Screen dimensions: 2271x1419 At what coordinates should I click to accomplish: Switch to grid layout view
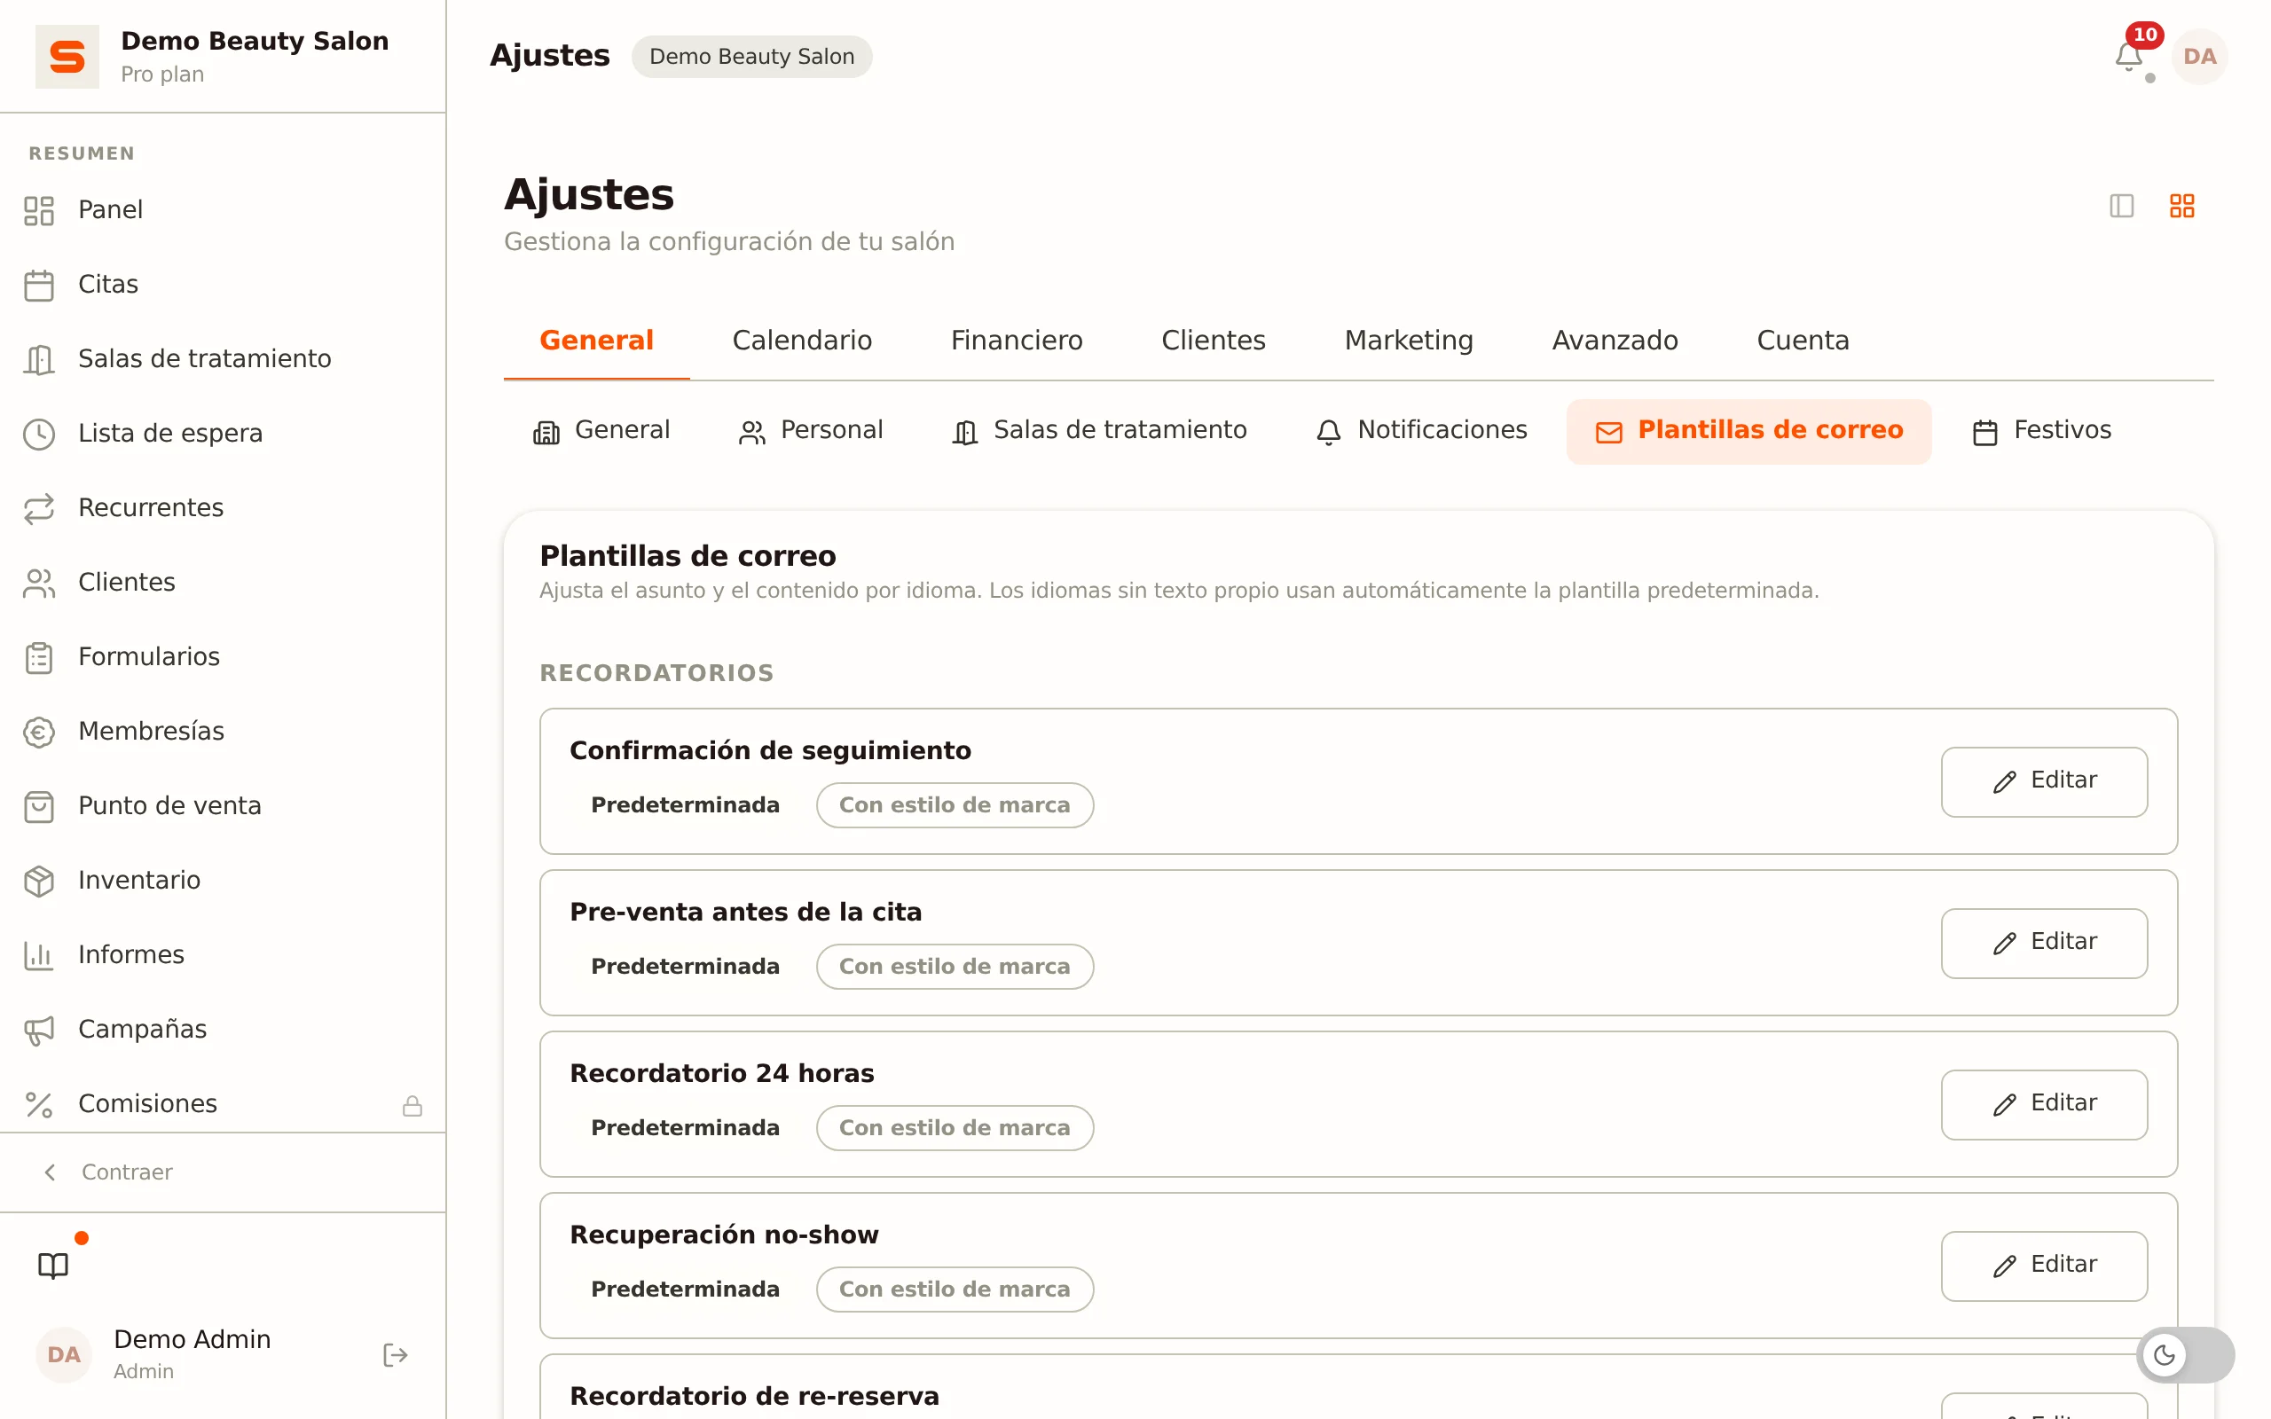[x=2182, y=206]
